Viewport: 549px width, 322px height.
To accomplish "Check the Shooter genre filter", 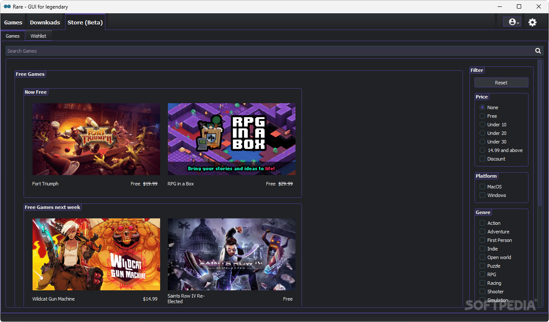I will pyautogui.click(x=482, y=292).
